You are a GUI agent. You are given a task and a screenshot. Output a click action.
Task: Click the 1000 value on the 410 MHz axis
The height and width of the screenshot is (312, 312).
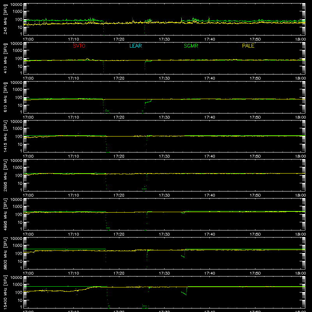18,51
